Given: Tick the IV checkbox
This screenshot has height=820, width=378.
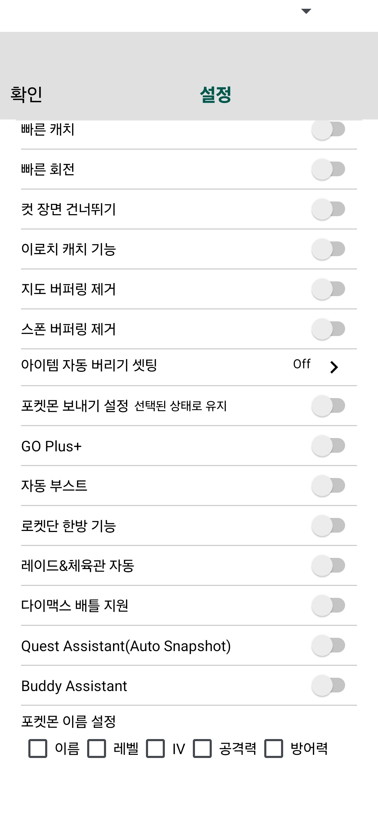Looking at the screenshot, I should click(x=155, y=749).
